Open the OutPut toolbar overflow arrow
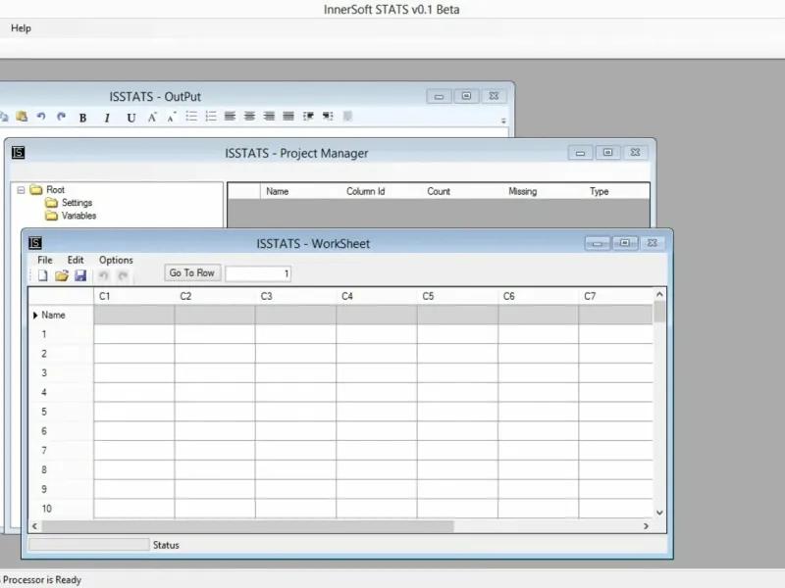The width and height of the screenshot is (785, 588). click(x=503, y=121)
